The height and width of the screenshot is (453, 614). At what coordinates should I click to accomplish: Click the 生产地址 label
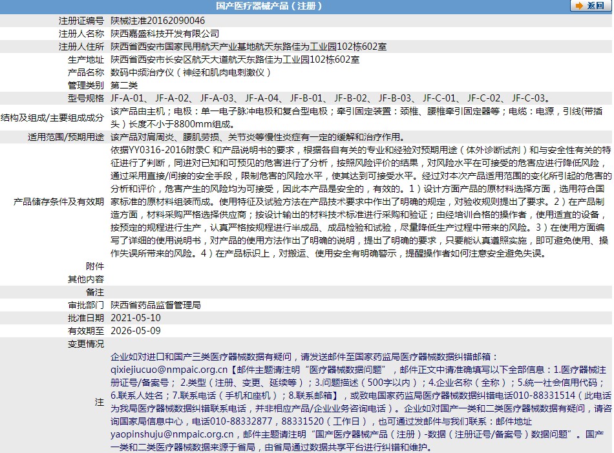tap(86, 59)
